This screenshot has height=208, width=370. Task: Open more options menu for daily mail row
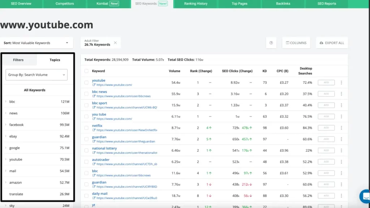click(341, 196)
